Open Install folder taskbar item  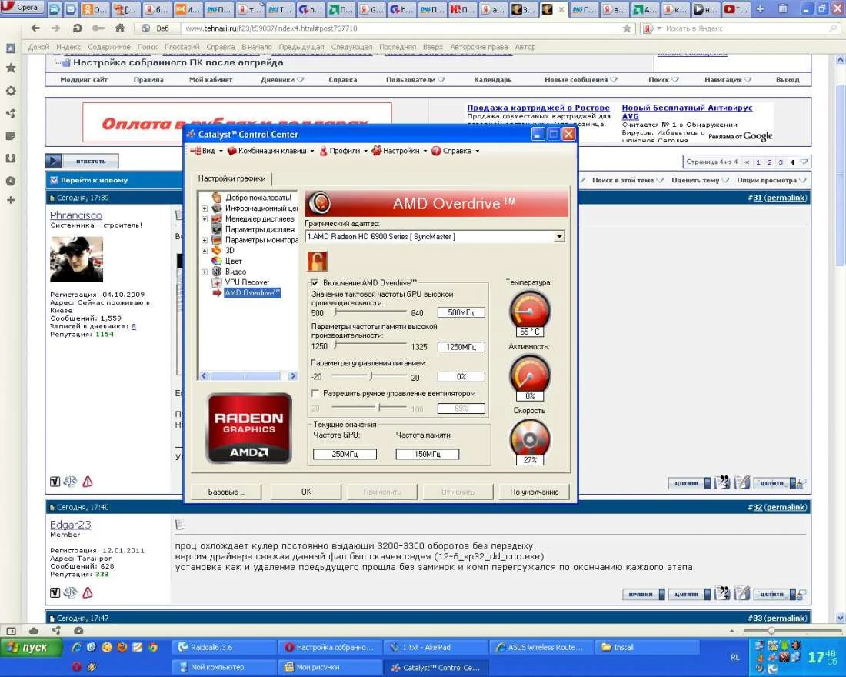click(x=648, y=647)
